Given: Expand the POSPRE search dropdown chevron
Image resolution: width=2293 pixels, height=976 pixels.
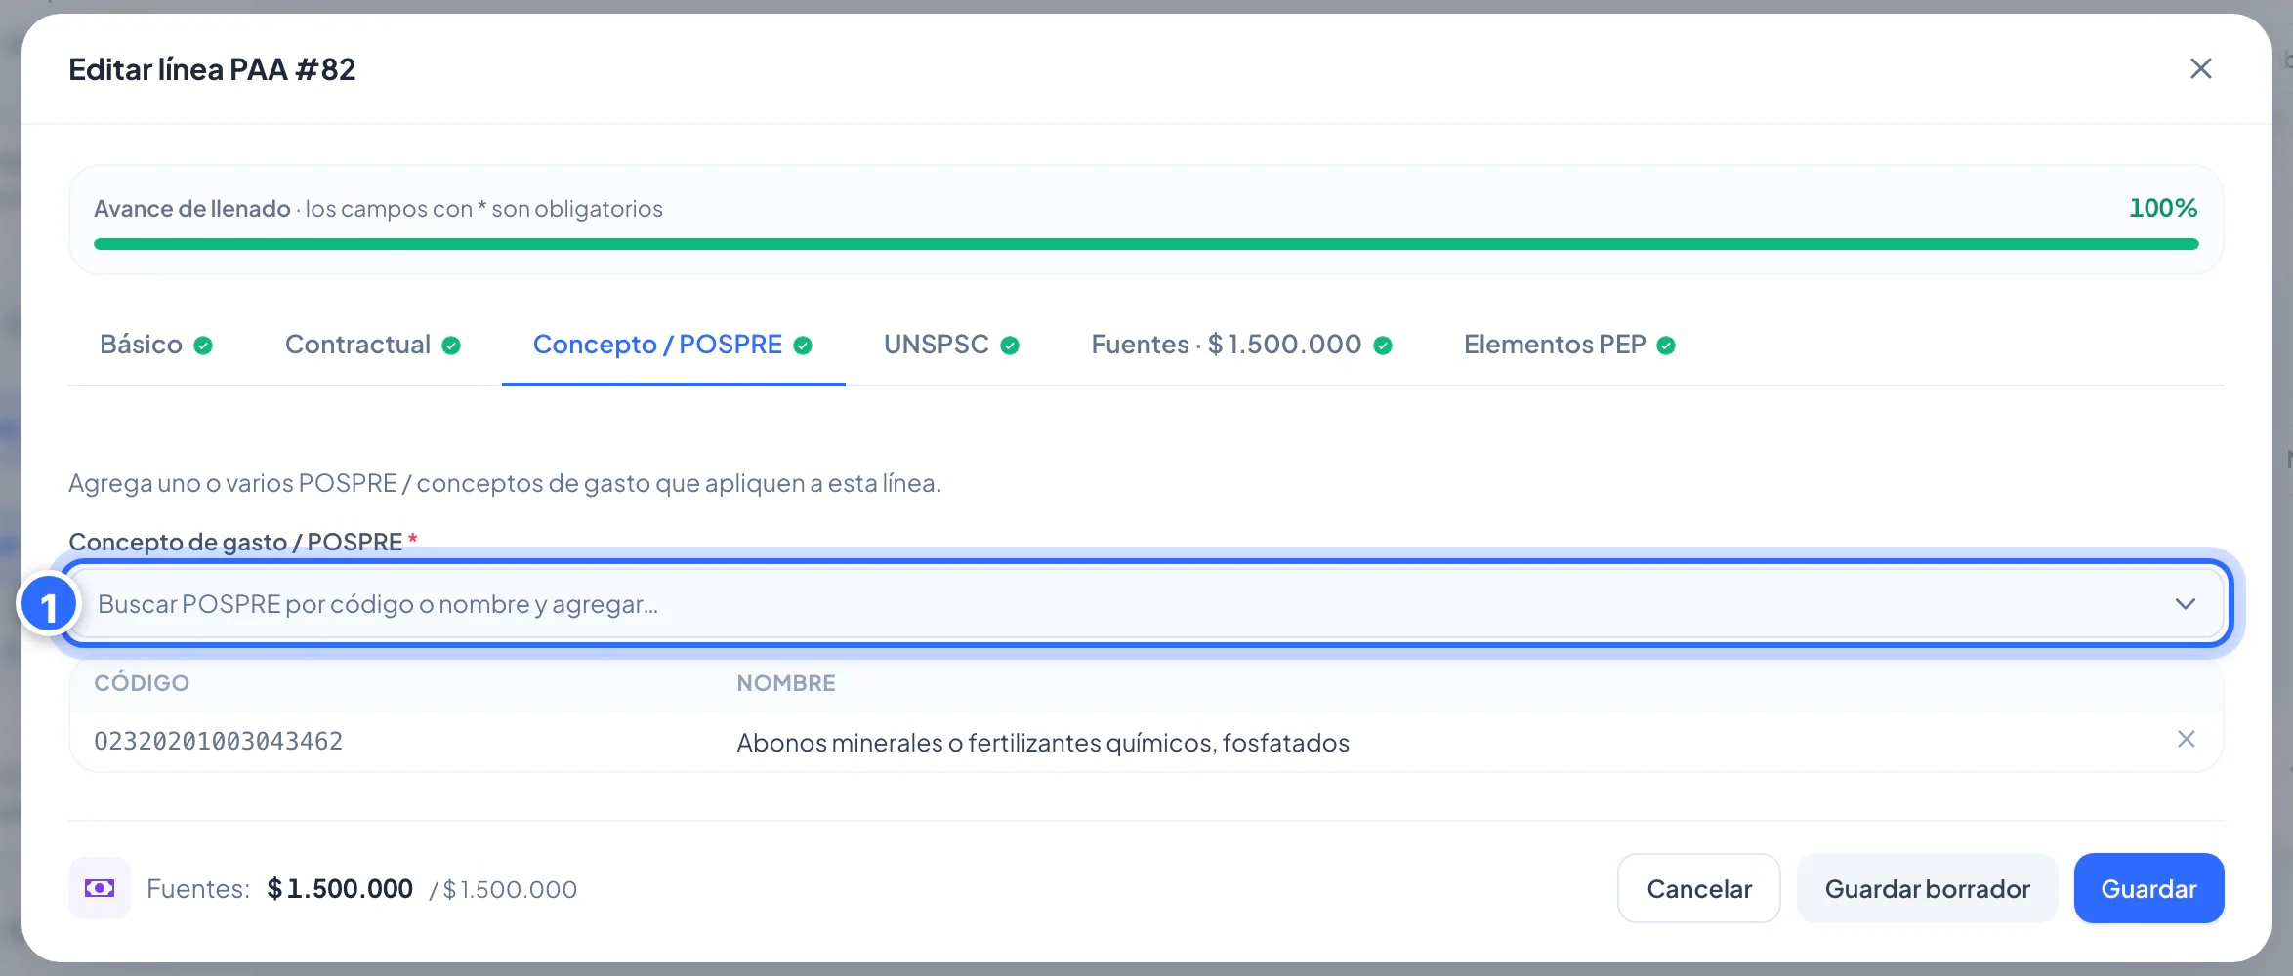Looking at the screenshot, I should (x=2186, y=604).
